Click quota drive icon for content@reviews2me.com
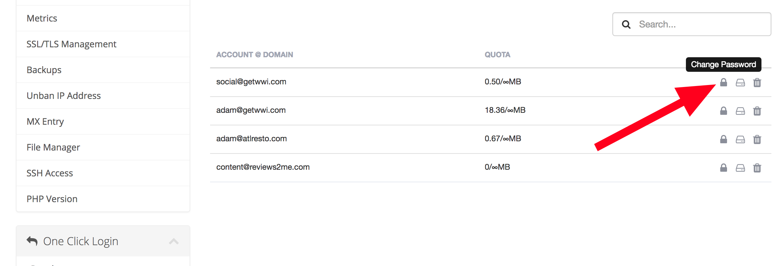 (740, 168)
